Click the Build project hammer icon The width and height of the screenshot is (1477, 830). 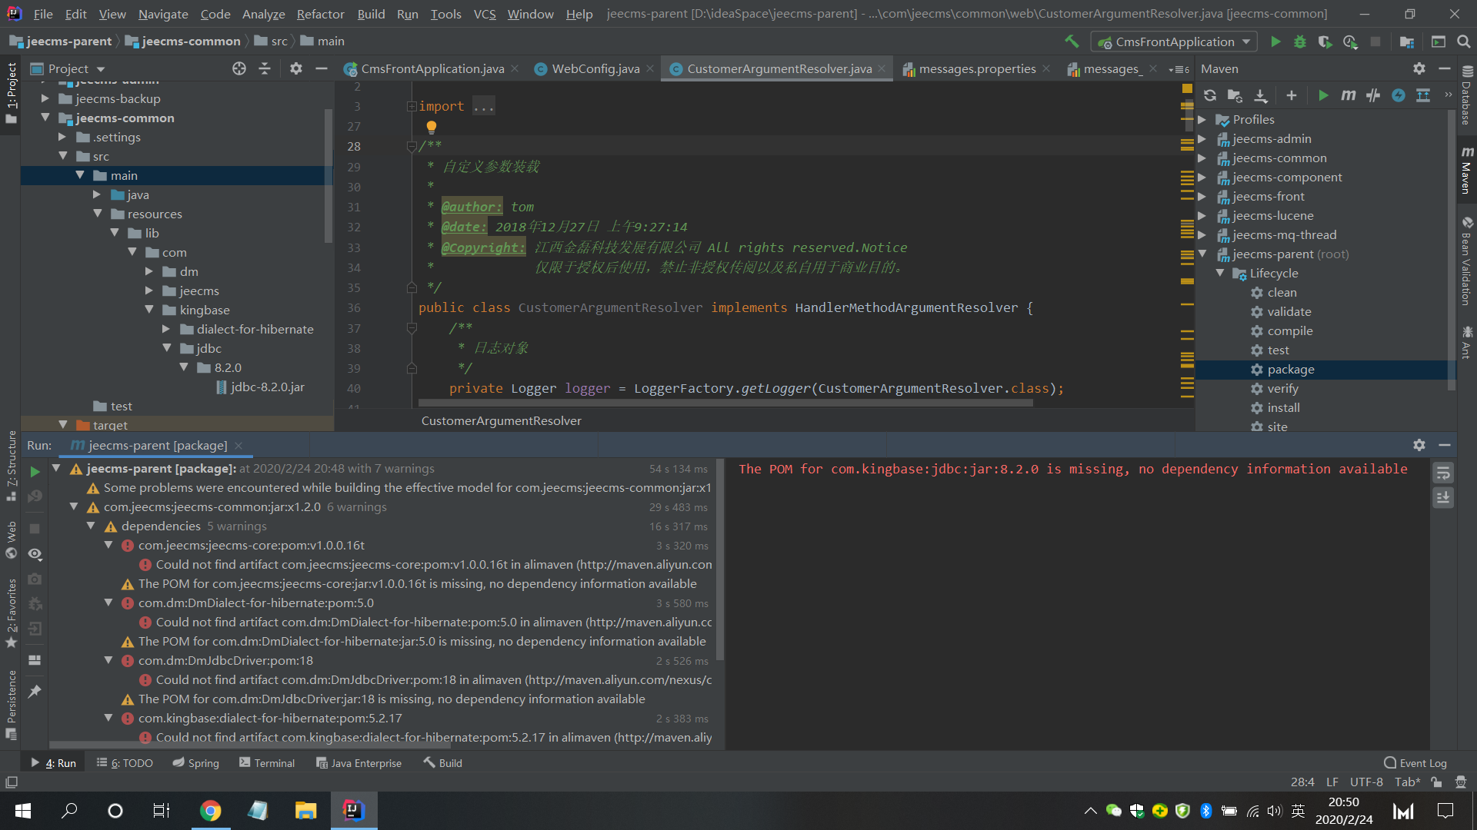(x=1072, y=41)
